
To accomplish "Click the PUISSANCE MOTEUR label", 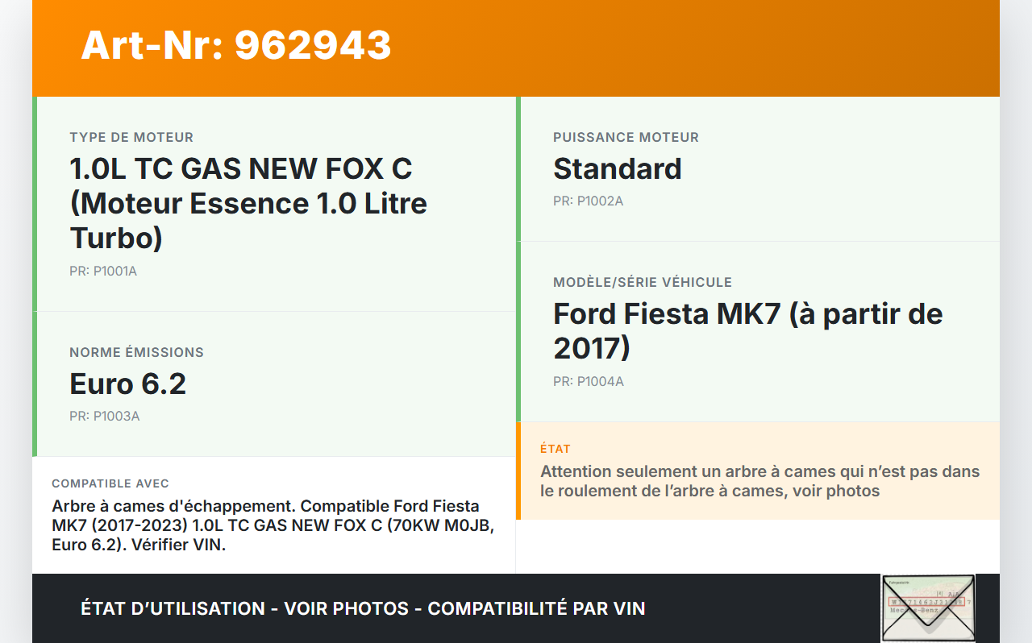I will tap(626, 138).
